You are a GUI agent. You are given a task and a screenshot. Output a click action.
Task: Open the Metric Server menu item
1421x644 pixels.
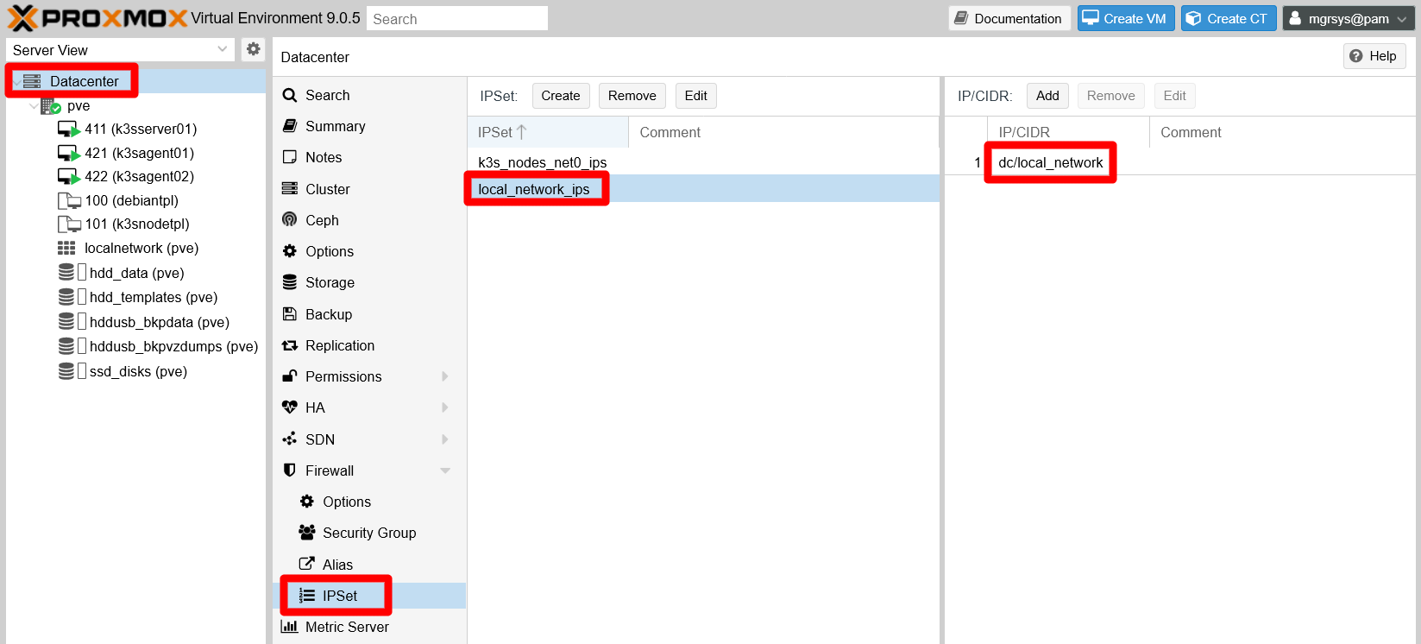pos(369,627)
